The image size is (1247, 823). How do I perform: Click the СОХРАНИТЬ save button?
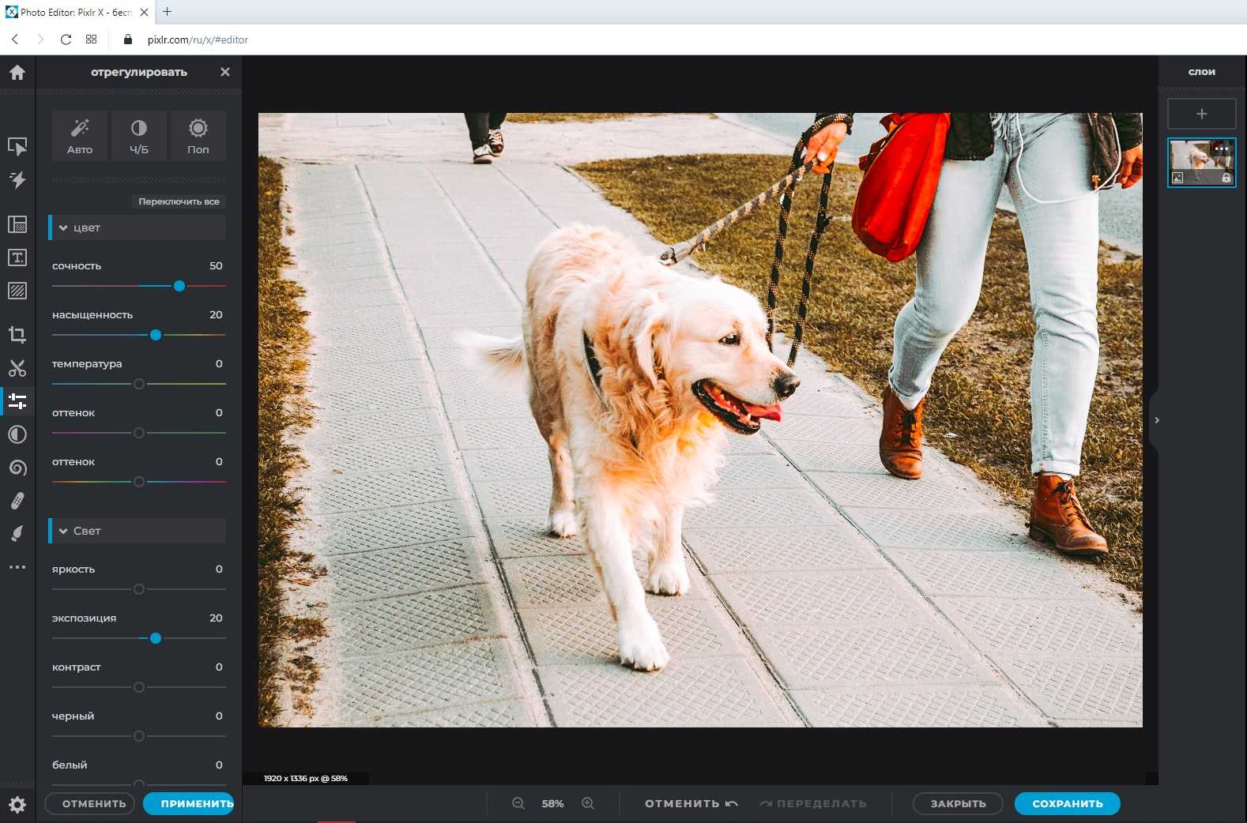pos(1067,803)
